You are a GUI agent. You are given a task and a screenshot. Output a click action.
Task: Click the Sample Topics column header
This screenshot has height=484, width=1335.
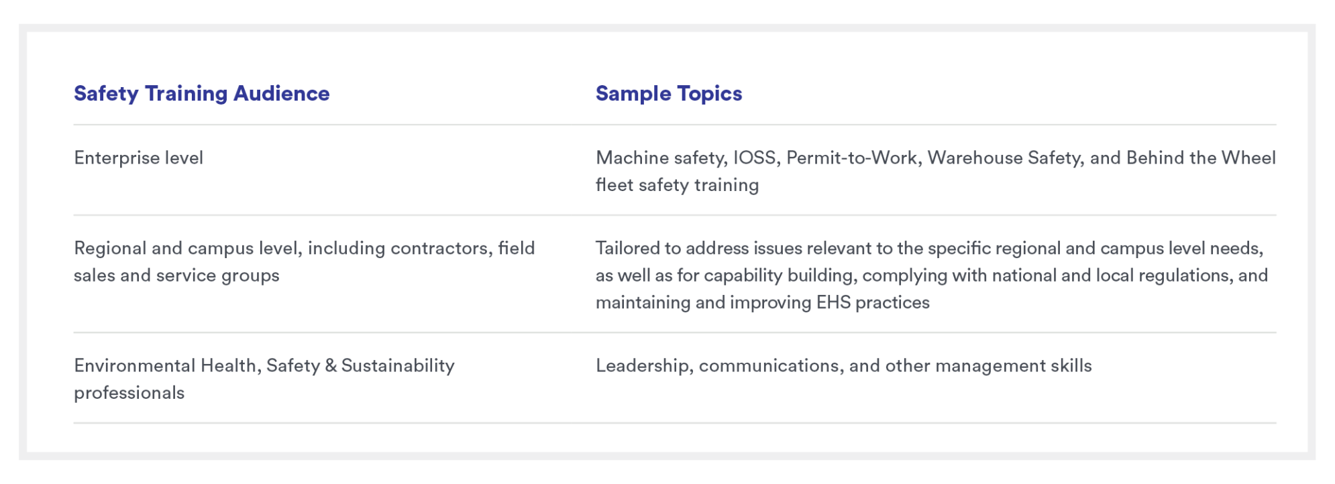tap(669, 93)
